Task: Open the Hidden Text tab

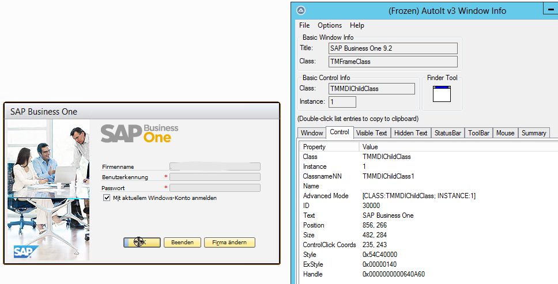Action: [410, 133]
